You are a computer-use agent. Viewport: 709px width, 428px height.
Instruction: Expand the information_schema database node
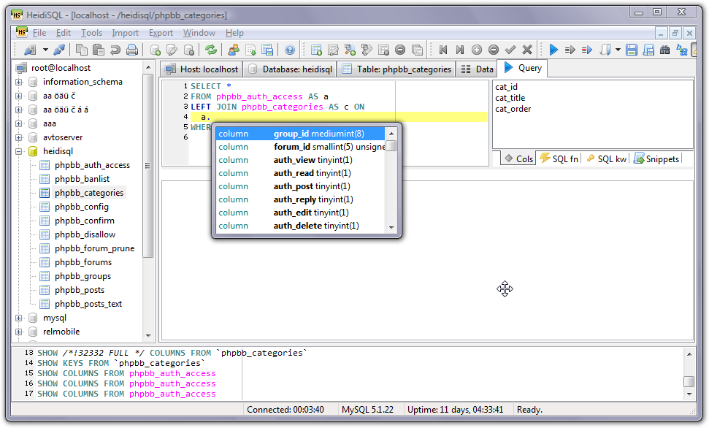(x=18, y=82)
